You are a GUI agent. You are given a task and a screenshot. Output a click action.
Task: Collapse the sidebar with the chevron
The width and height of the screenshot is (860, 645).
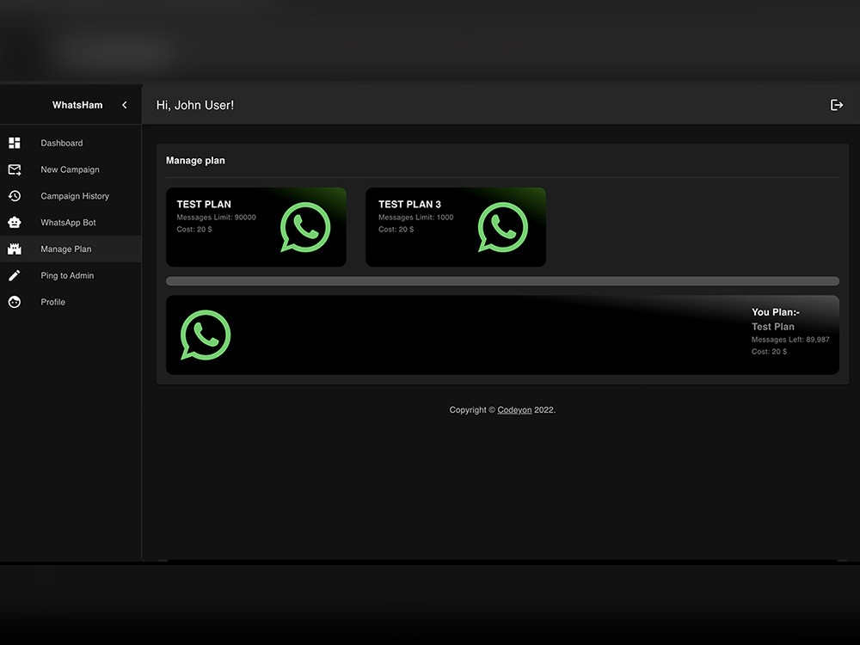[x=124, y=104]
